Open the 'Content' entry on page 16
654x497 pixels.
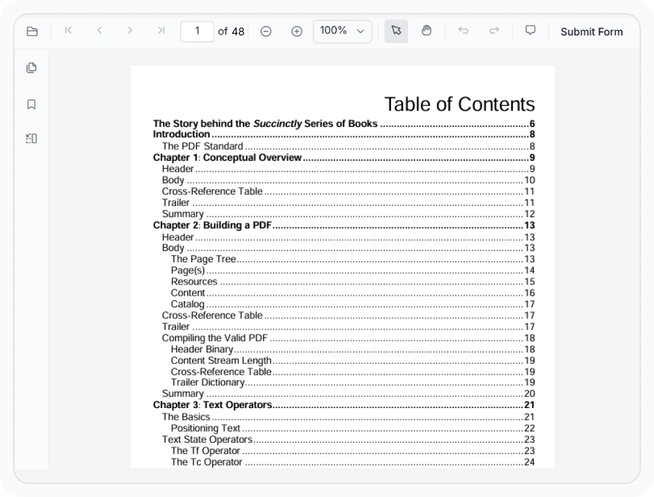(353, 293)
